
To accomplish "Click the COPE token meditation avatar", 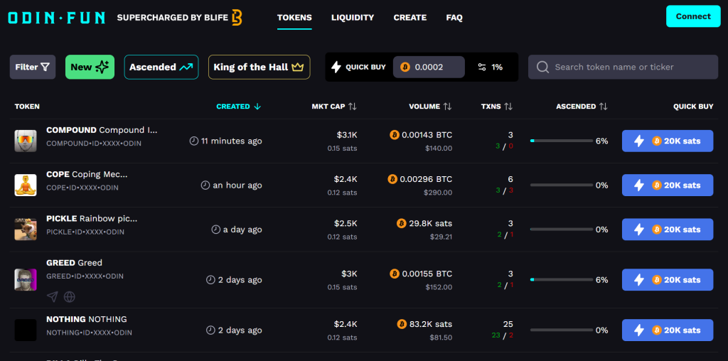I will [x=26, y=185].
